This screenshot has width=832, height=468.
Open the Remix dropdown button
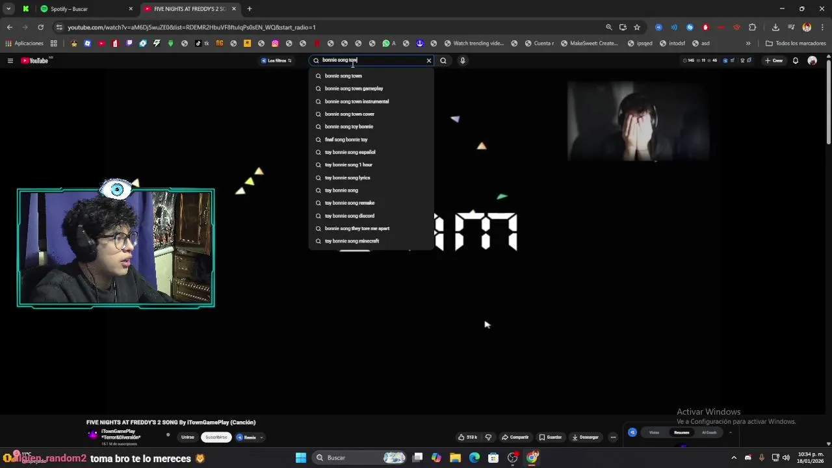point(250,437)
